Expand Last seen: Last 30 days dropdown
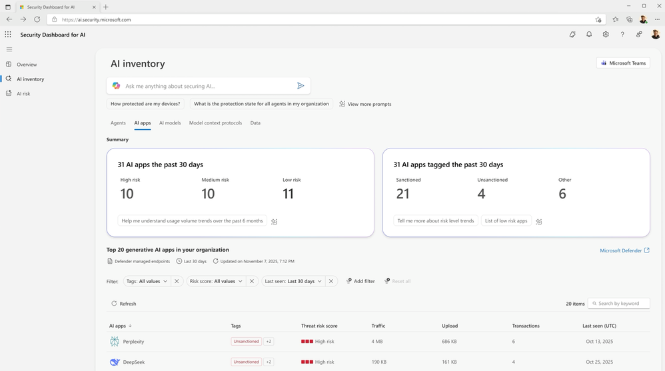 point(293,281)
